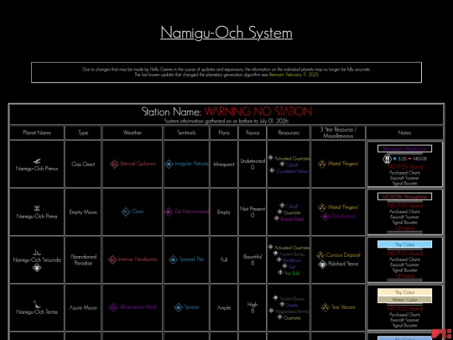The width and height of the screenshot is (453, 340).
Task: Click the Water Color swatch in Tertia notes
Action: [x=404, y=300]
